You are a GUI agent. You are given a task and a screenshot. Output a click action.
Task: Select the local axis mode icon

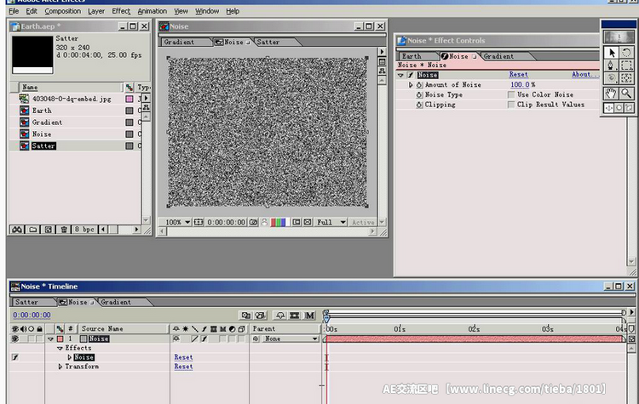coord(609,108)
